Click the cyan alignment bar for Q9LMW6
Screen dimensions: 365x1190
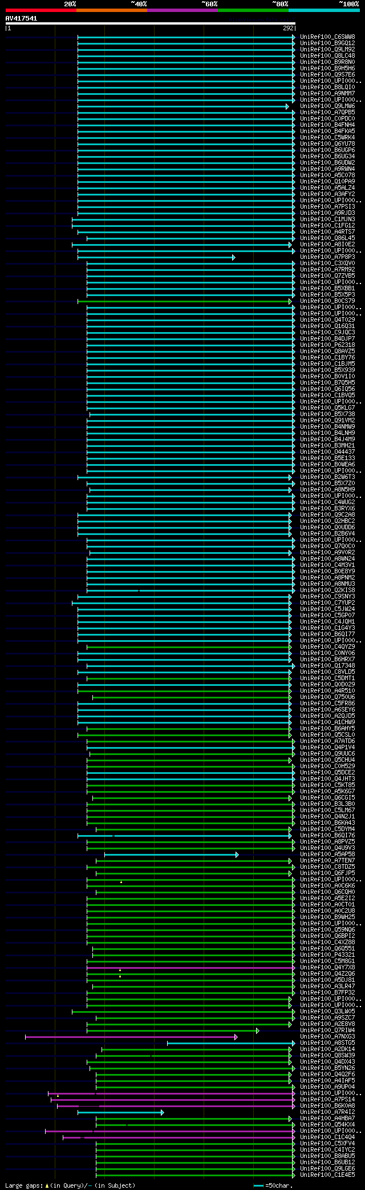(x=183, y=106)
